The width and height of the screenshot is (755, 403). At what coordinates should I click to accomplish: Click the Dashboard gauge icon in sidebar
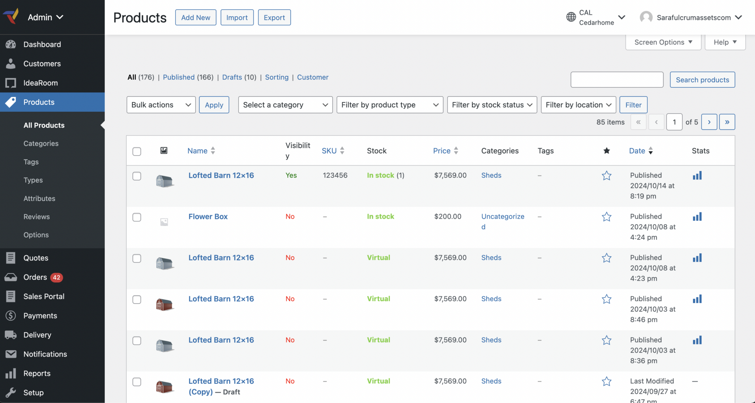coord(11,44)
